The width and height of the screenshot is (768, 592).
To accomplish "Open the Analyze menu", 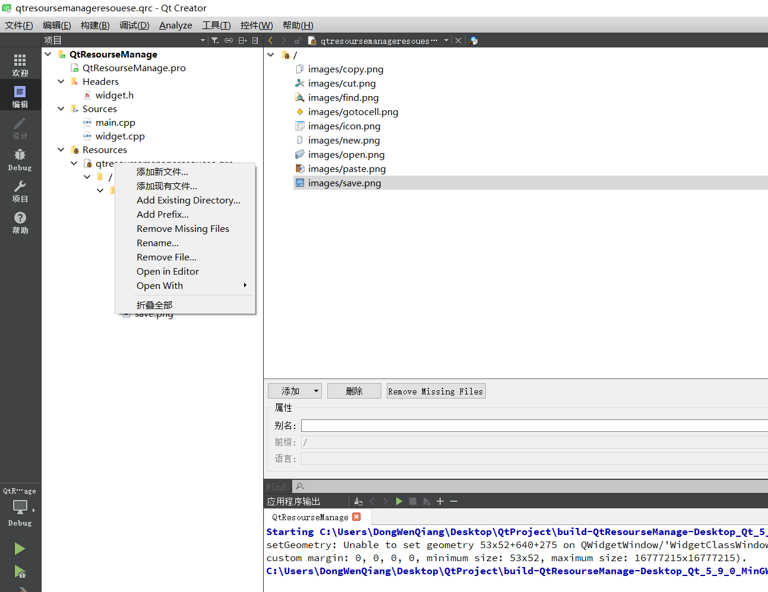I will click(x=176, y=25).
